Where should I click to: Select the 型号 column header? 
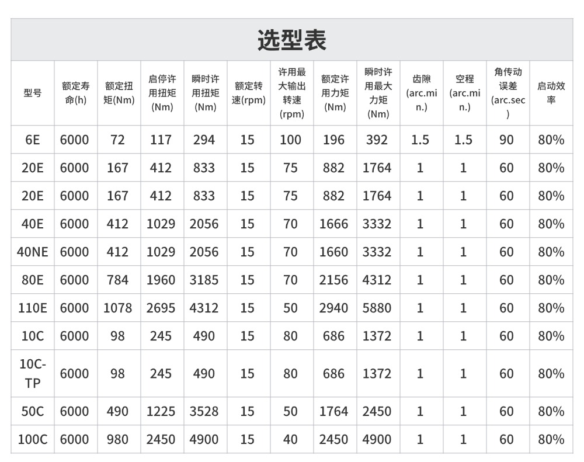coord(32,93)
